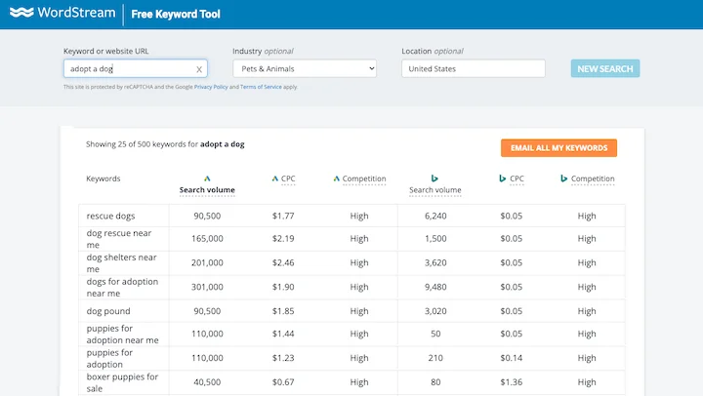Click the keyword or website URL input
Image resolution: width=703 pixels, height=396 pixels.
tap(127, 69)
